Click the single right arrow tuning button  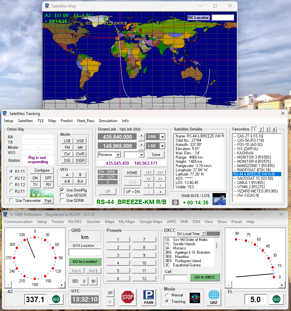pyautogui.click(x=160, y=185)
